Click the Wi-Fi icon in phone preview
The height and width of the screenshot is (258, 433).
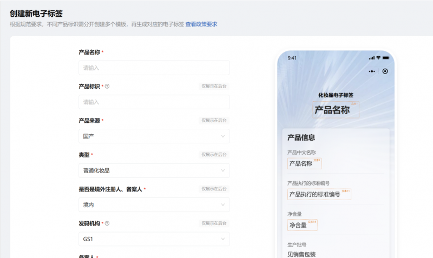pos(378,58)
